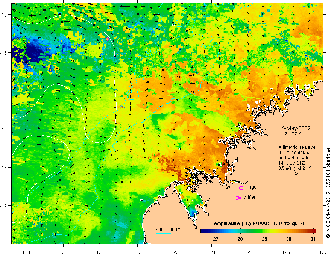The height and width of the screenshot is (255, 331).
Task: Click the longitude 121 axis label
Action: [100, 252]
